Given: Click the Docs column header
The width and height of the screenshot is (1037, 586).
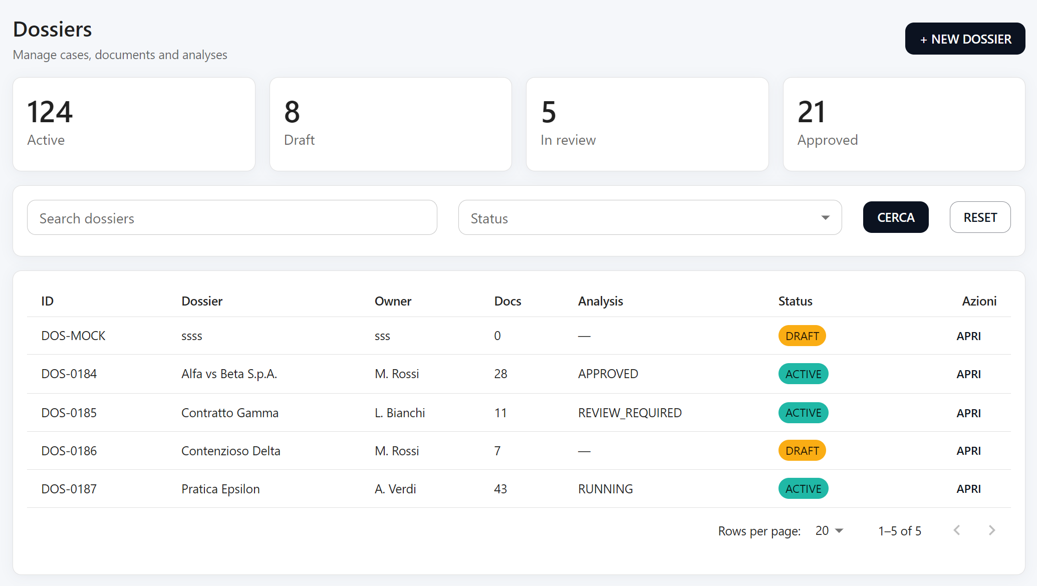Looking at the screenshot, I should point(507,301).
